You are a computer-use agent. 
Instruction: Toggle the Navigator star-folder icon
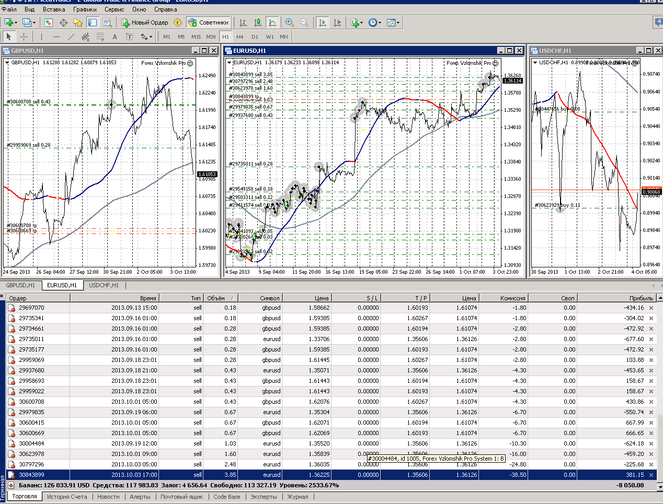[x=78, y=22]
